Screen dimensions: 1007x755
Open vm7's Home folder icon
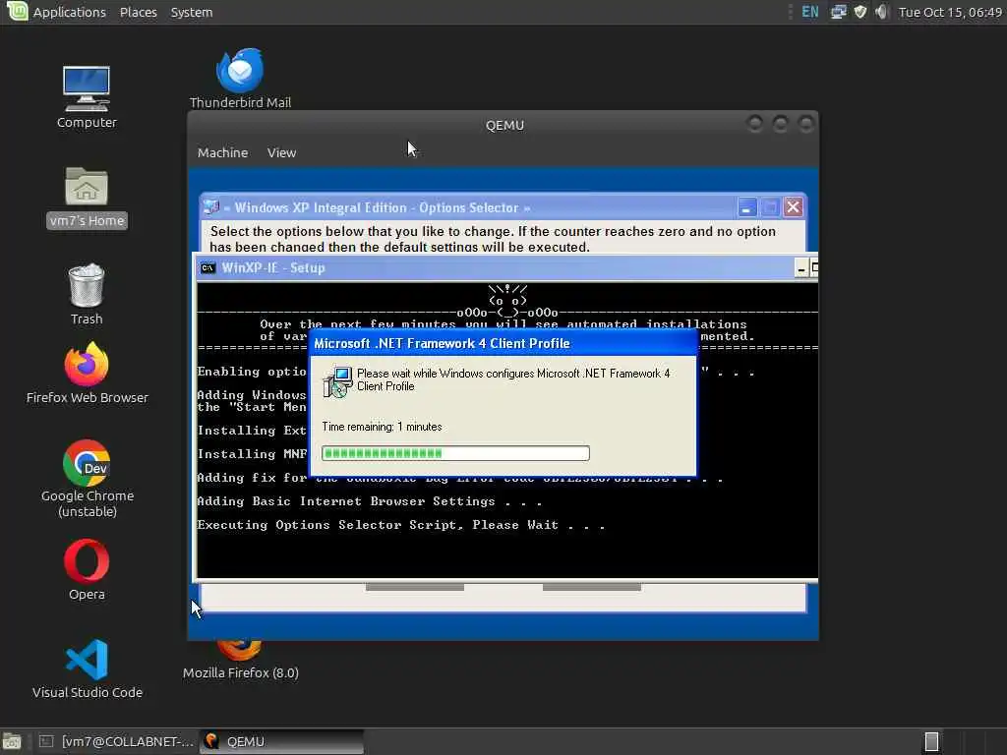(x=87, y=186)
